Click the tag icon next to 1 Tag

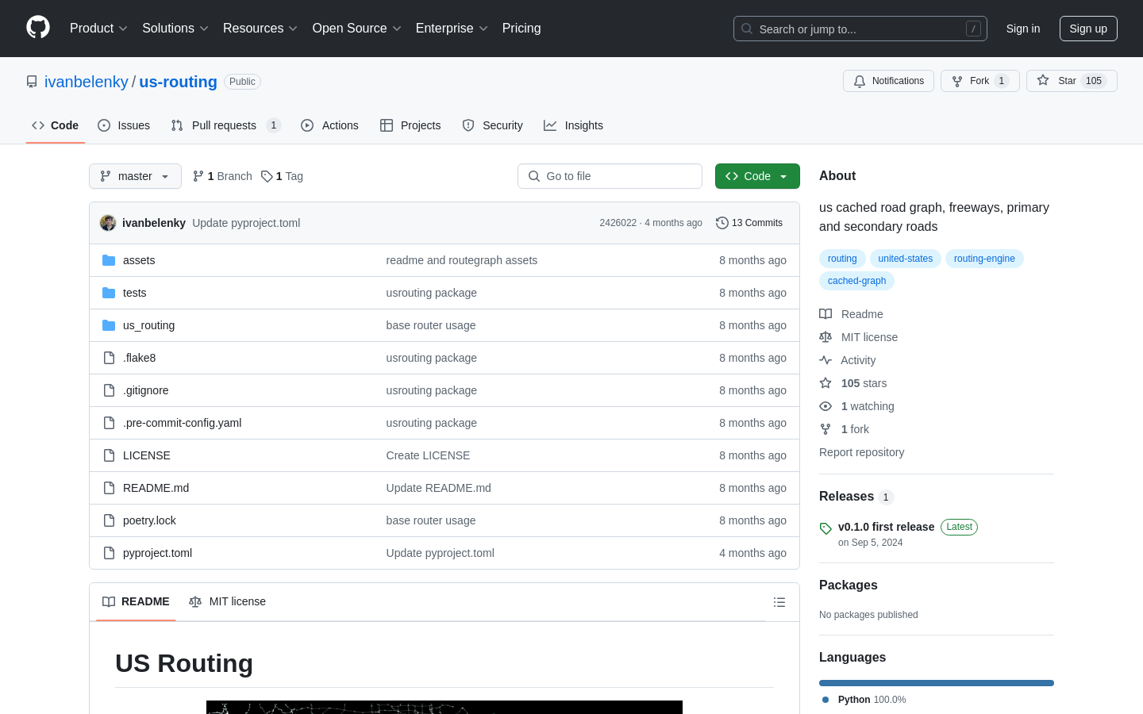click(x=267, y=176)
